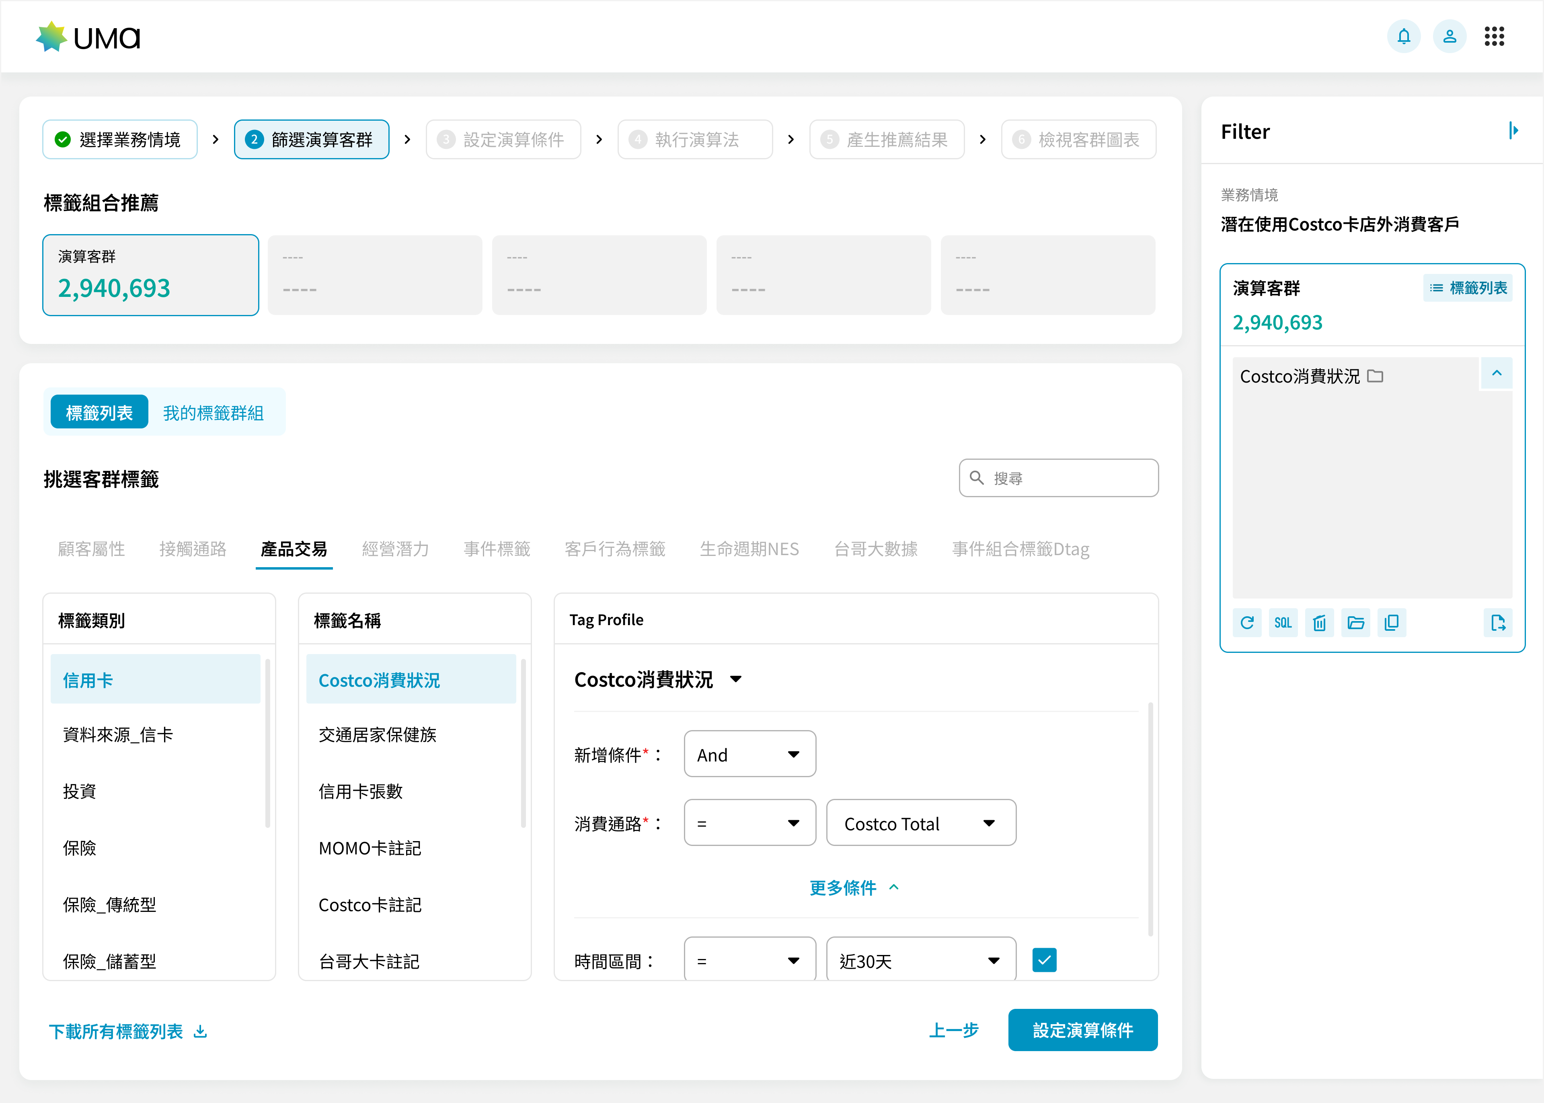
Task: Switch to 我的標籤群組 toggle
Action: pyautogui.click(x=213, y=413)
